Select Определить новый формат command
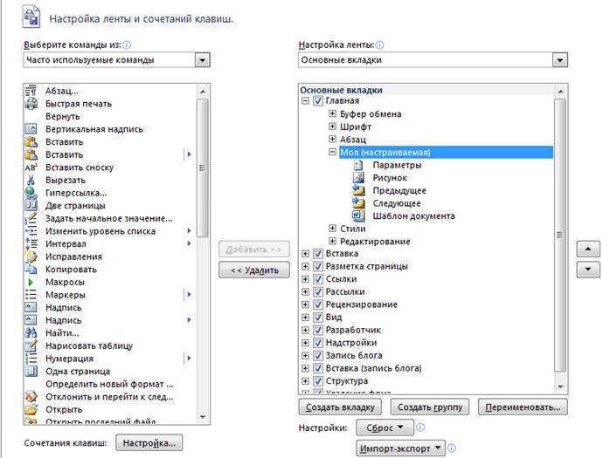This screenshot has height=458, width=610. pos(109,384)
